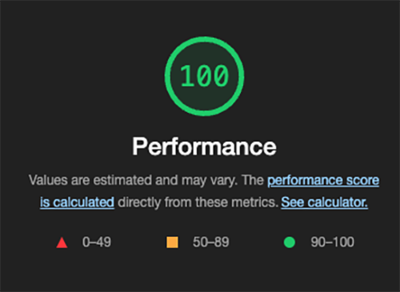Click the word "calculated" in second-line link
Image resolution: width=400 pixels, height=292 pixels.
click(x=84, y=202)
